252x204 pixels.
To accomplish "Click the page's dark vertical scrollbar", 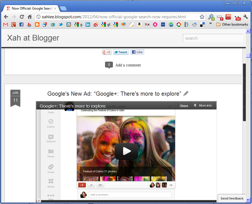I will click(x=244, y=92).
